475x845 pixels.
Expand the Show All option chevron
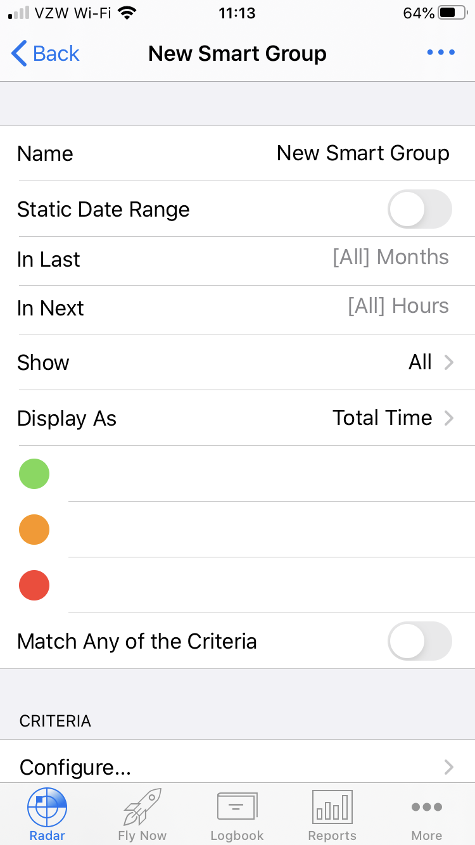449,362
